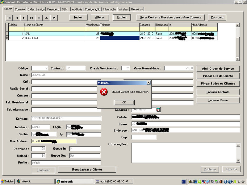Jump to last record navigator button

(x=31, y=18)
